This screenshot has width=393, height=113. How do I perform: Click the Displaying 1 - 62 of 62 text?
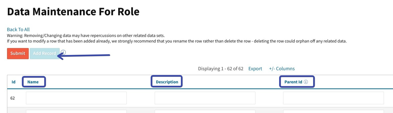(x=221, y=69)
